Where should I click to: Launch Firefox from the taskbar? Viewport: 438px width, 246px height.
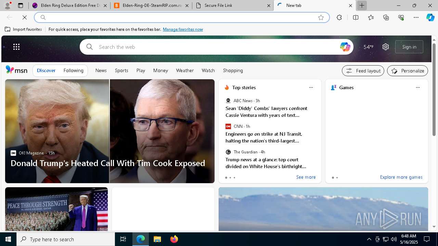pyautogui.click(x=174, y=239)
